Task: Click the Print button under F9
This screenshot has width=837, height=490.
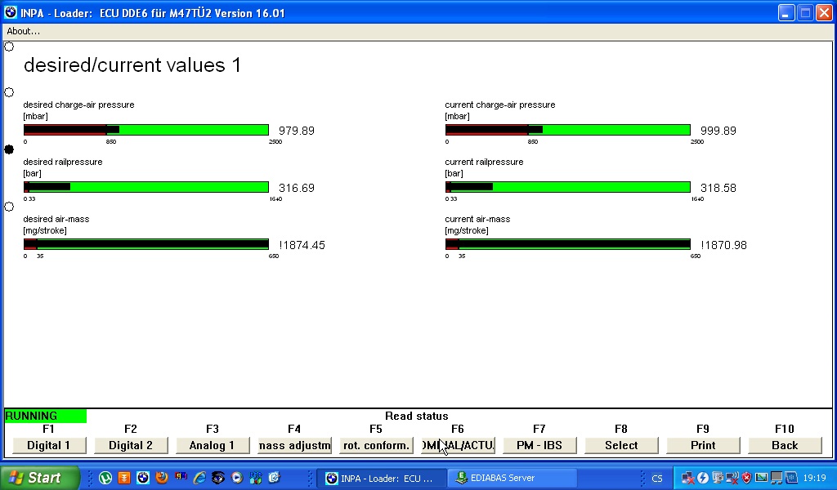Action: [x=703, y=445]
